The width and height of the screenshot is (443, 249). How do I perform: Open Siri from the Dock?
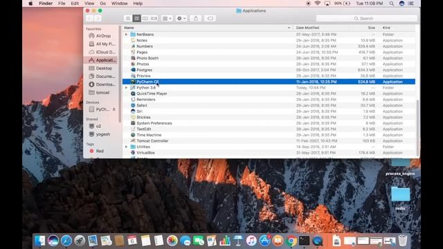point(53,241)
